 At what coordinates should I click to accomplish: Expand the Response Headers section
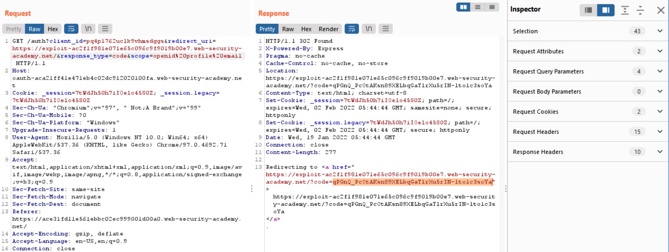click(660, 152)
